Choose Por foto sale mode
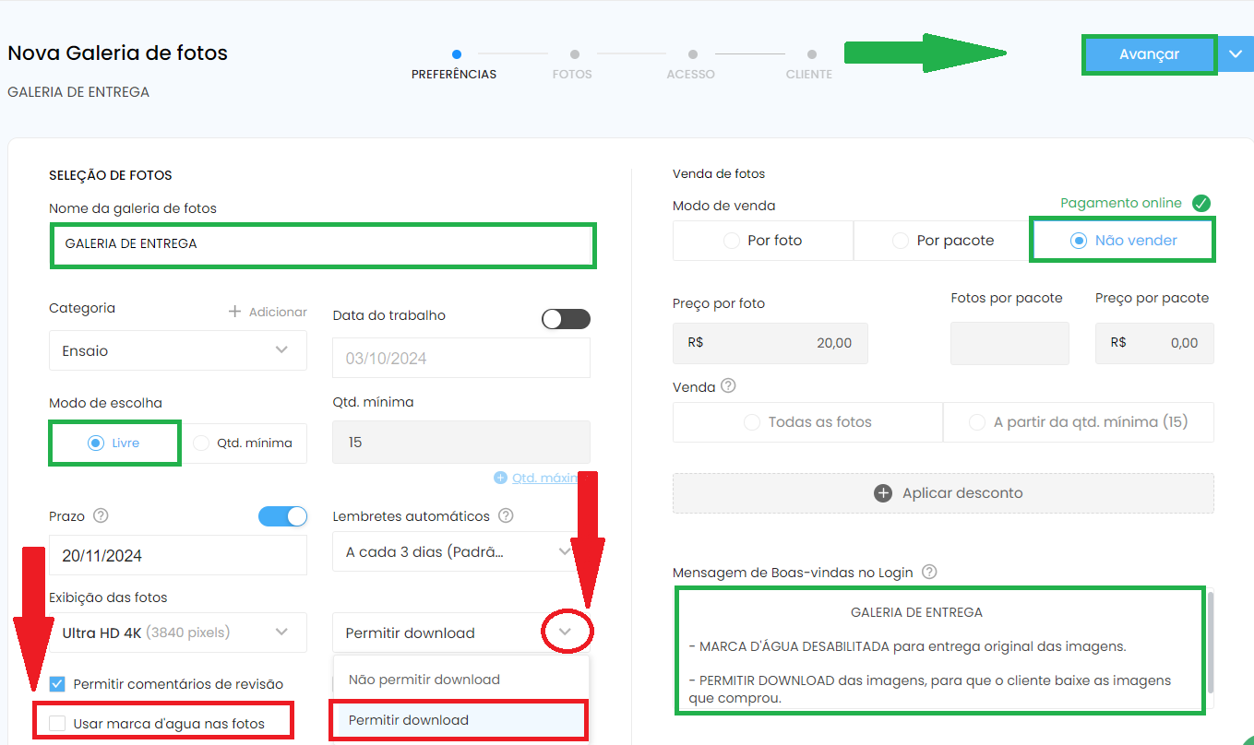This screenshot has height=745, width=1254. point(762,240)
